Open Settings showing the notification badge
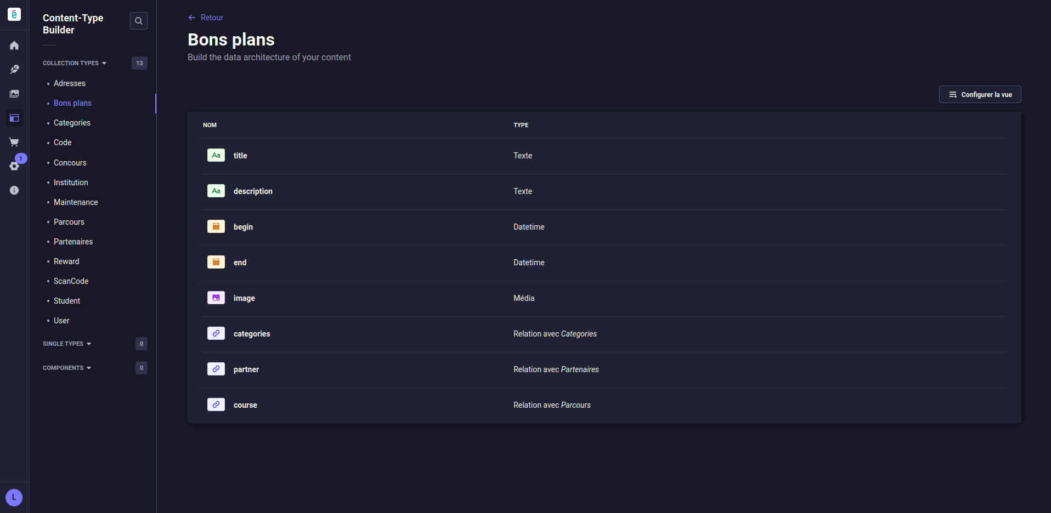The image size is (1051, 513). pyautogui.click(x=14, y=166)
